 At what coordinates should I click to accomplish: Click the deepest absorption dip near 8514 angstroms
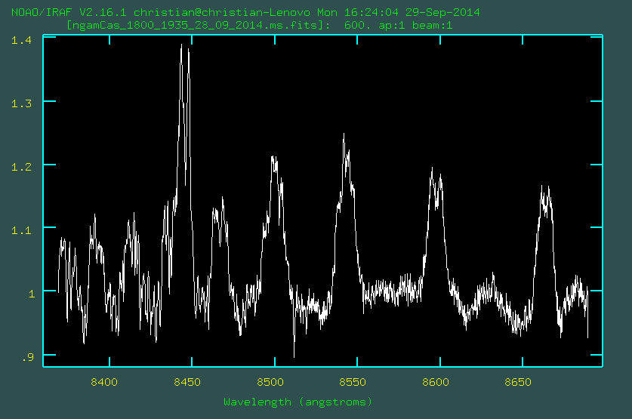(294, 356)
